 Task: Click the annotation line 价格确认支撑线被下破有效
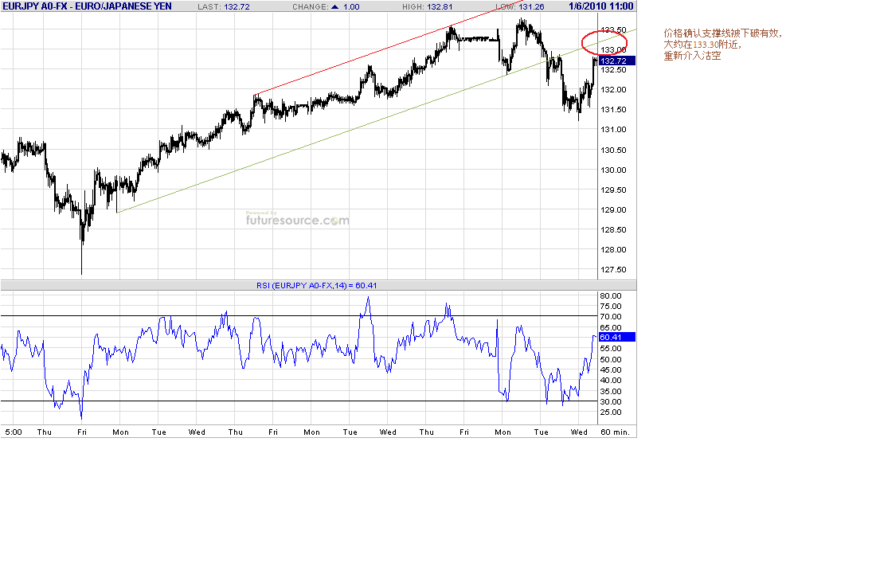click(722, 33)
